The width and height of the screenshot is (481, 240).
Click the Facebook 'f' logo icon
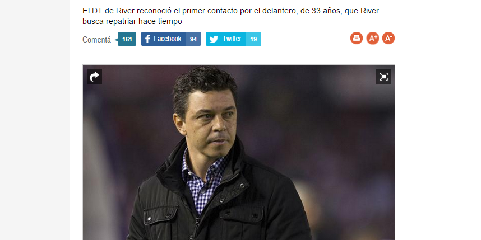click(147, 39)
